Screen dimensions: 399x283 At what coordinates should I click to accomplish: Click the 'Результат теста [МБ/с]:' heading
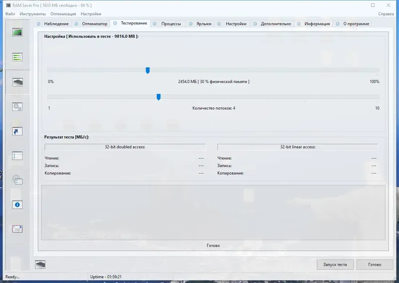[66, 137]
